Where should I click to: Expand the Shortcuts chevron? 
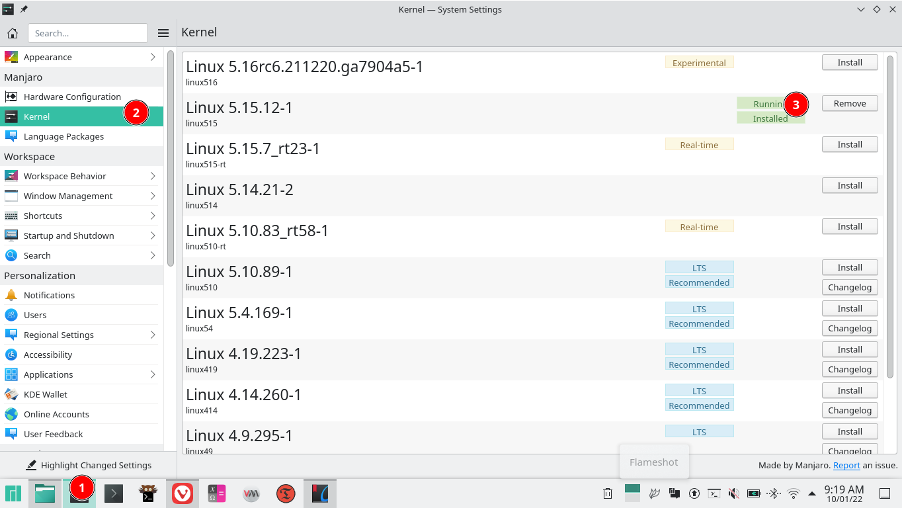(x=153, y=216)
